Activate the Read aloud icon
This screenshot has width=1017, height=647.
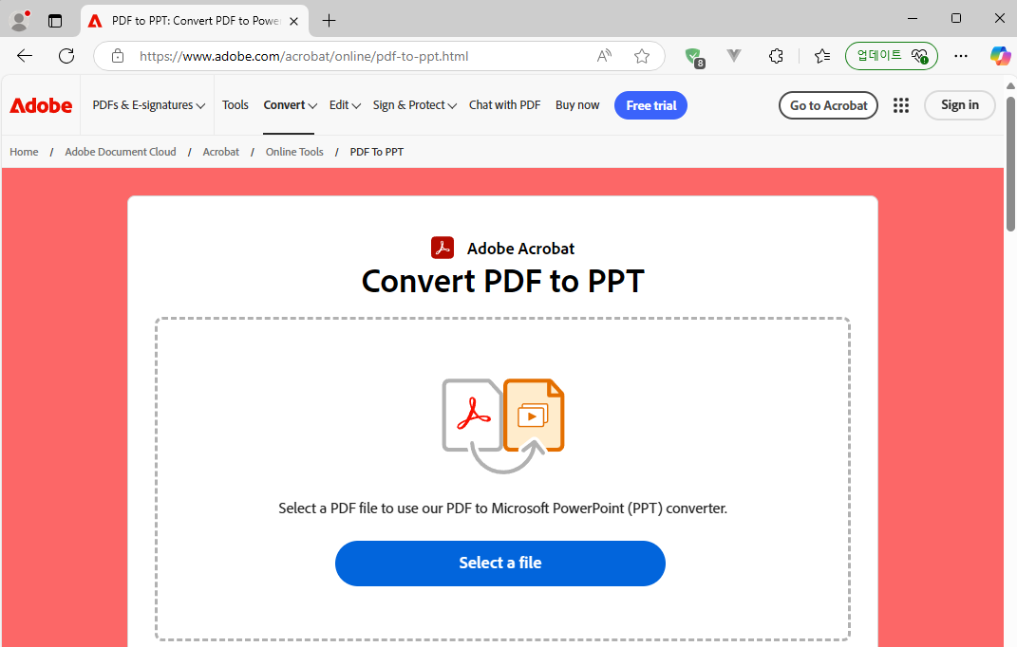coord(604,56)
